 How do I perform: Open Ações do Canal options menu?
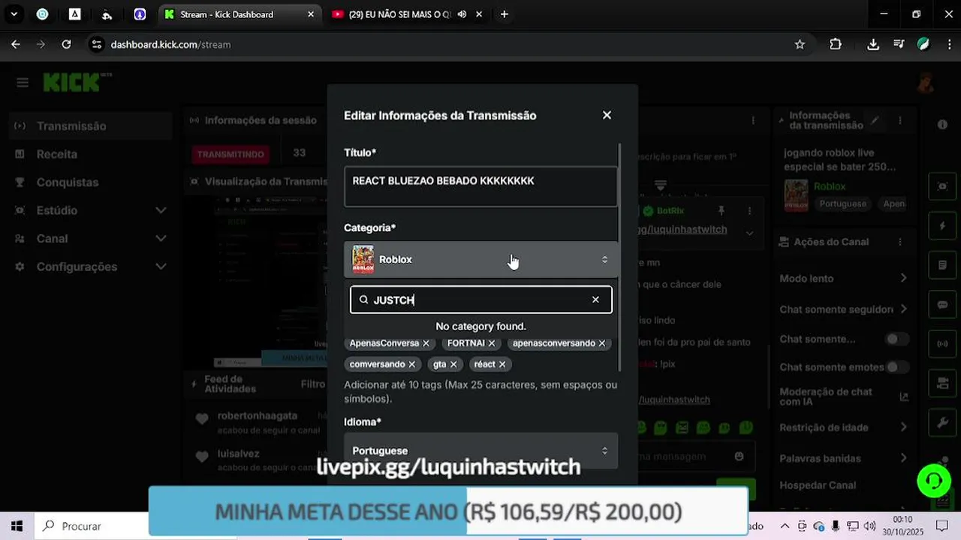point(900,241)
